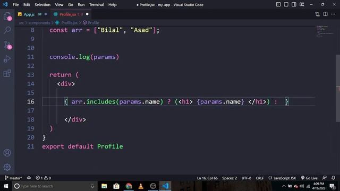The height and width of the screenshot is (191, 340).
Task: Open editor More Actions ellipsis
Action: click(333, 14)
